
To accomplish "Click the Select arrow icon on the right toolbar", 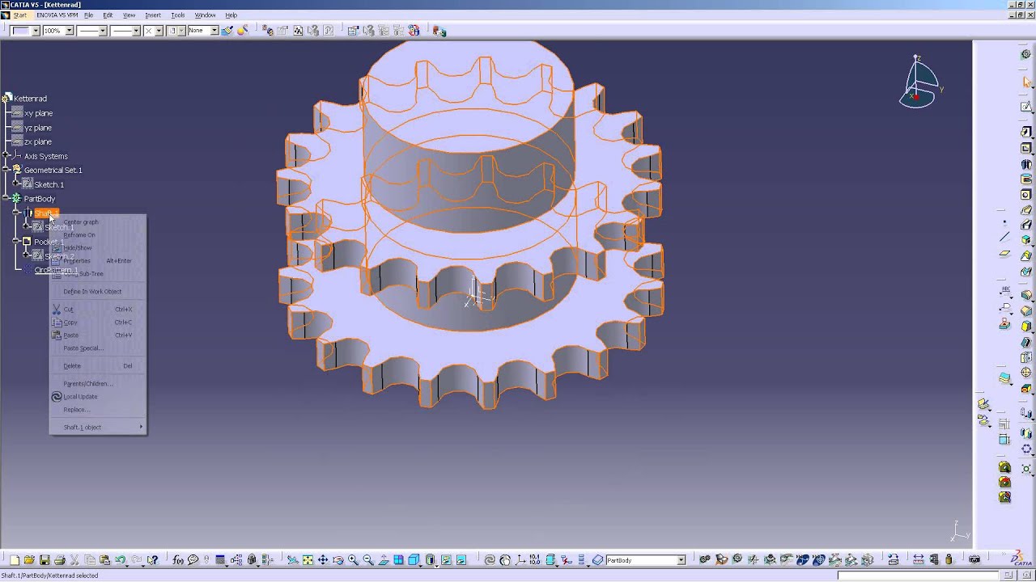I will 1026,82.
